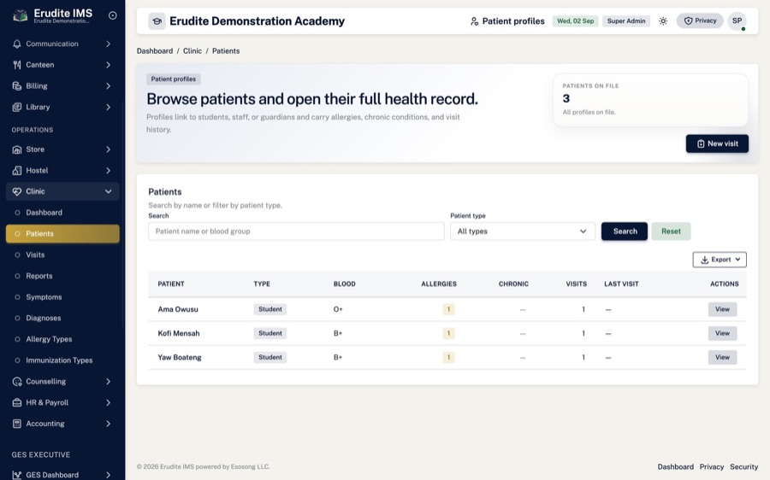
Task: Click the Clinic breadcrumb link
Action: 192,51
